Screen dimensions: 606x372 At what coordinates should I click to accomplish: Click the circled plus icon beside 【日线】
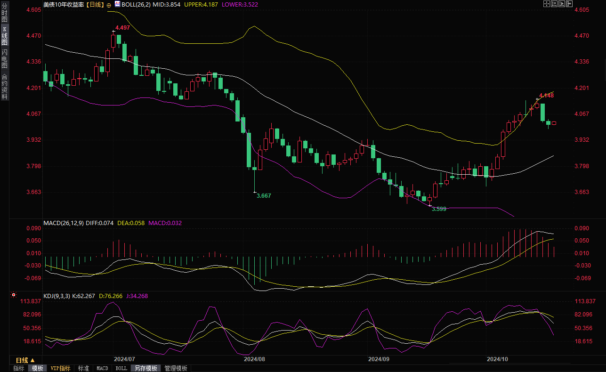109,4
